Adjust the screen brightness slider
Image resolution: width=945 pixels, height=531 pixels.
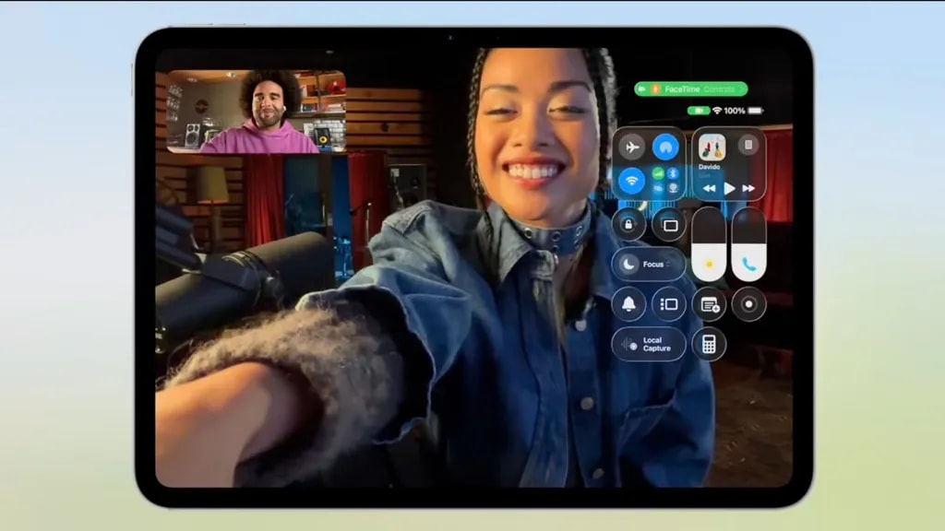(709, 244)
